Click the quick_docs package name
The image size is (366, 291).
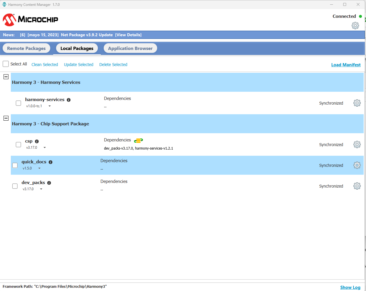click(x=34, y=162)
